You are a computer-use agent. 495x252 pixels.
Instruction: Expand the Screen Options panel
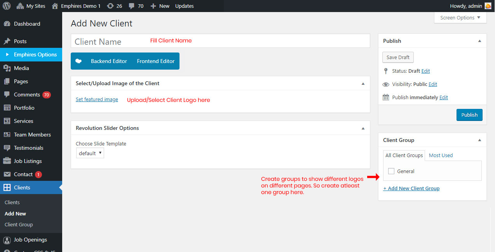point(460,17)
